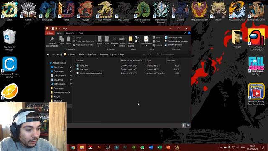
Task: Click Cortar in the ribbon
Action: coord(77,37)
